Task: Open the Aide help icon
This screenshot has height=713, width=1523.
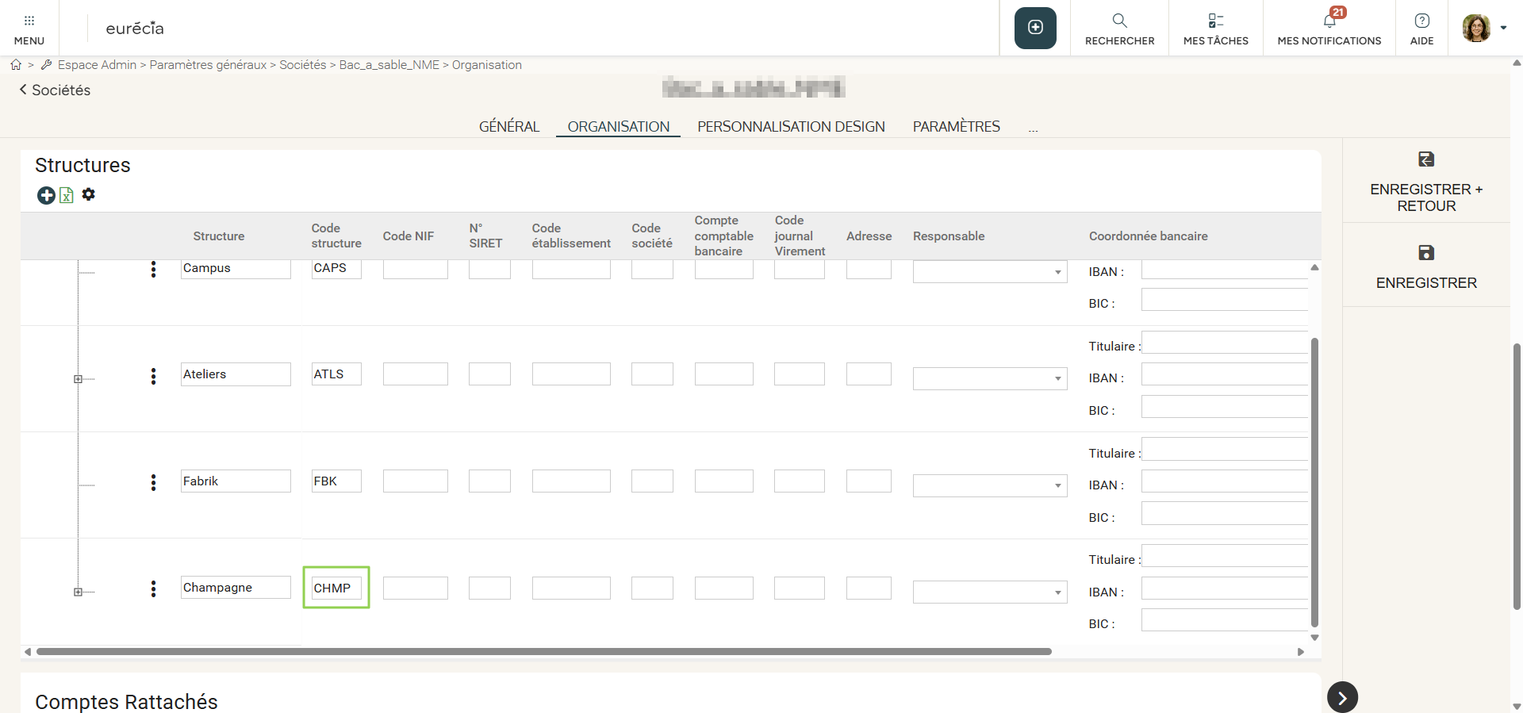Action: (1421, 28)
